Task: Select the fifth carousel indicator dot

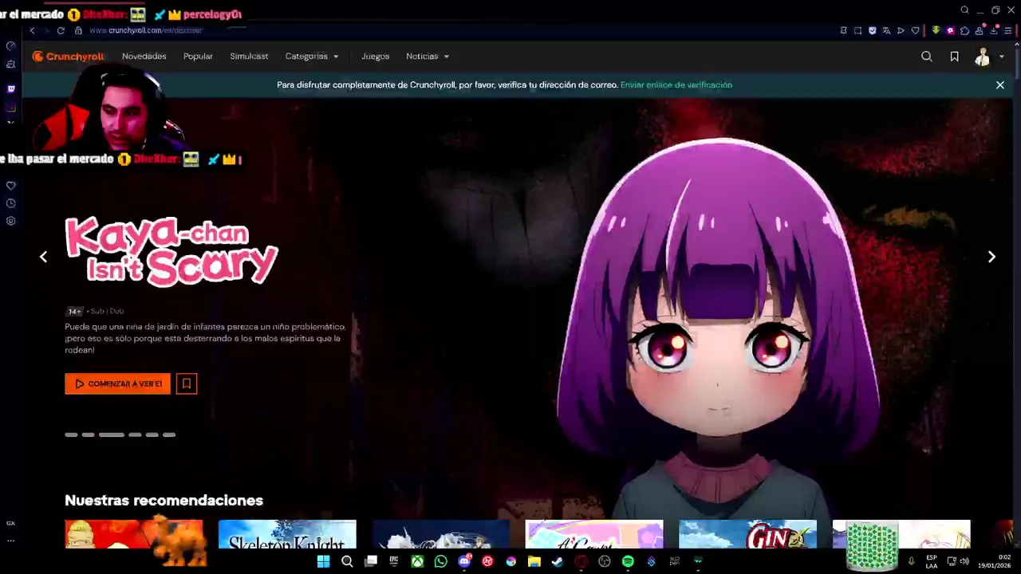Action: (152, 434)
